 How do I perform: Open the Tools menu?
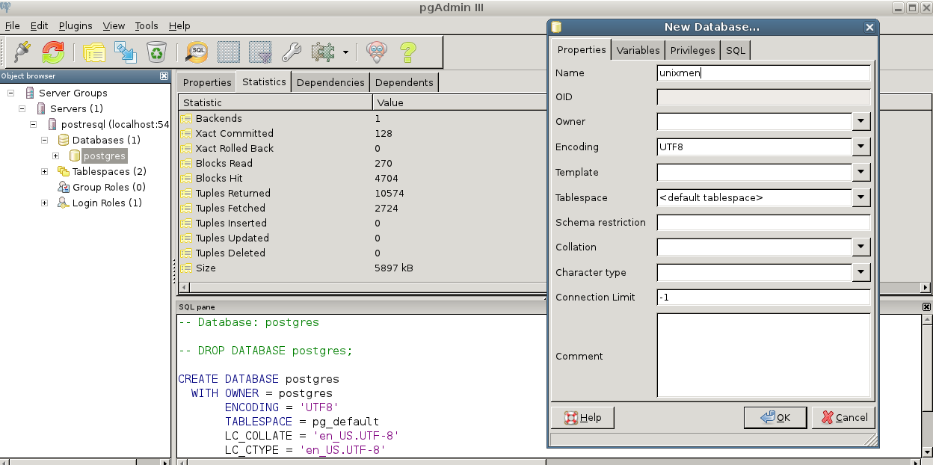(x=147, y=25)
